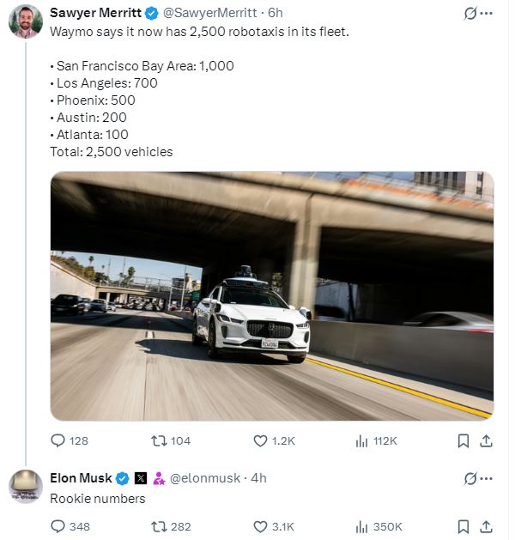Bookmark Sawyer Merritt's Waymo tweet
This screenshot has height=540, width=515.
click(x=463, y=440)
